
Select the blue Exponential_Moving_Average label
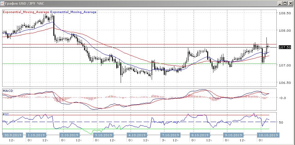(74, 12)
